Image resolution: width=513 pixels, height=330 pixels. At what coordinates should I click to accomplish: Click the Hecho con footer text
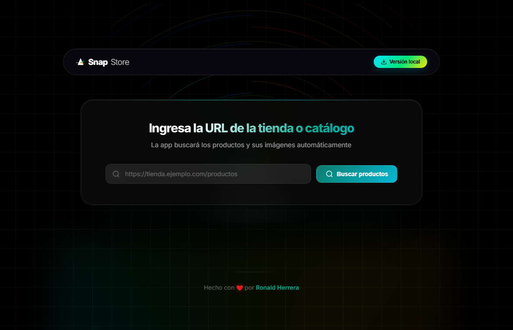[219, 288]
